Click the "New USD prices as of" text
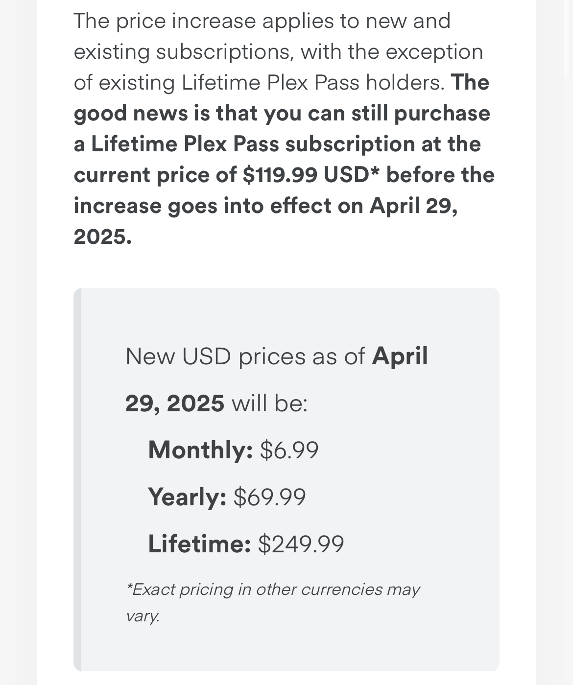The height and width of the screenshot is (685, 573). [245, 356]
